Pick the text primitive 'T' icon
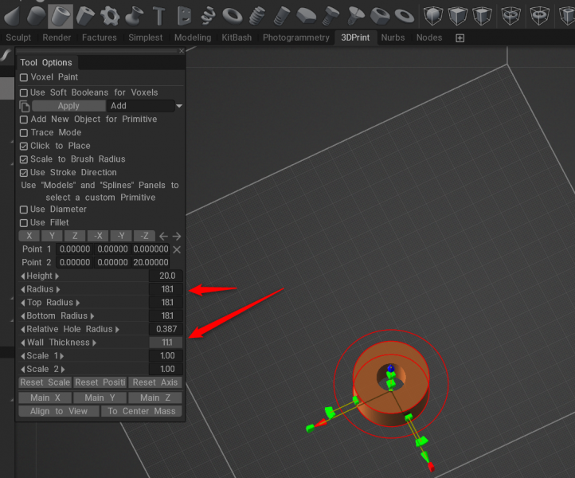This screenshot has width=575, height=478. click(158, 15)
